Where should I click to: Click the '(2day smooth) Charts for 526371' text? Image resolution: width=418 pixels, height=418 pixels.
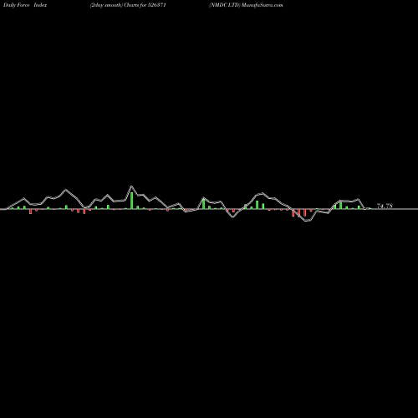128,5
